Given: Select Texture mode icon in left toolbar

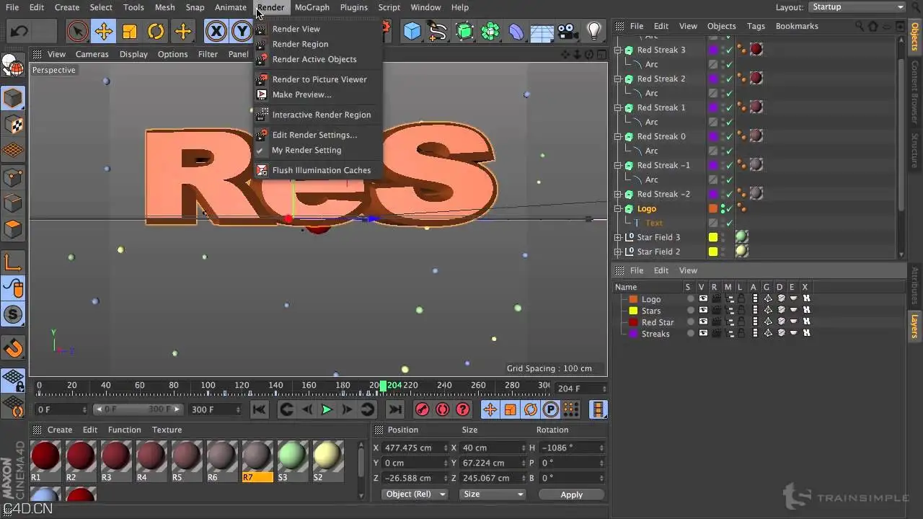Looking at the screenshot, I should [13, 125].
